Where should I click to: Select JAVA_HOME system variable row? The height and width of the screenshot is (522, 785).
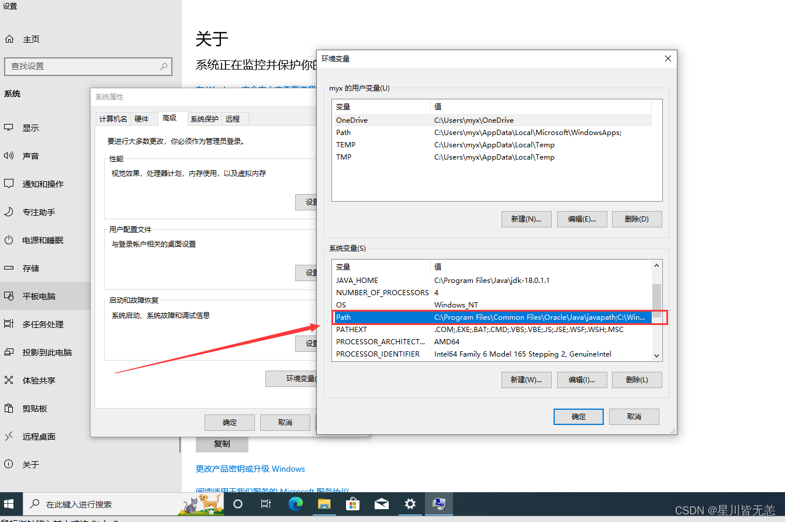492,281
